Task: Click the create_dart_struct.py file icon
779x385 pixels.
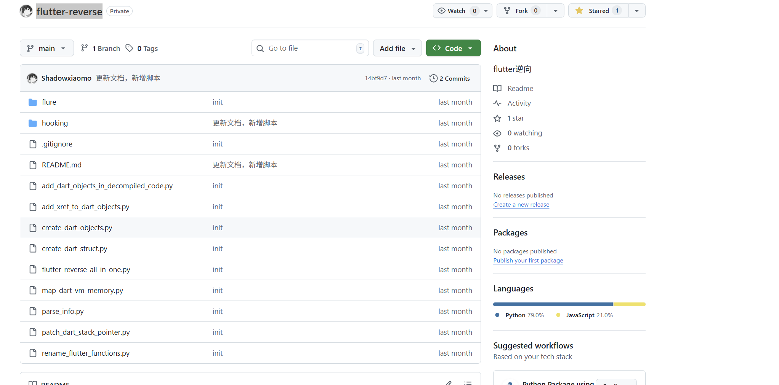Action: click(33, 249)
